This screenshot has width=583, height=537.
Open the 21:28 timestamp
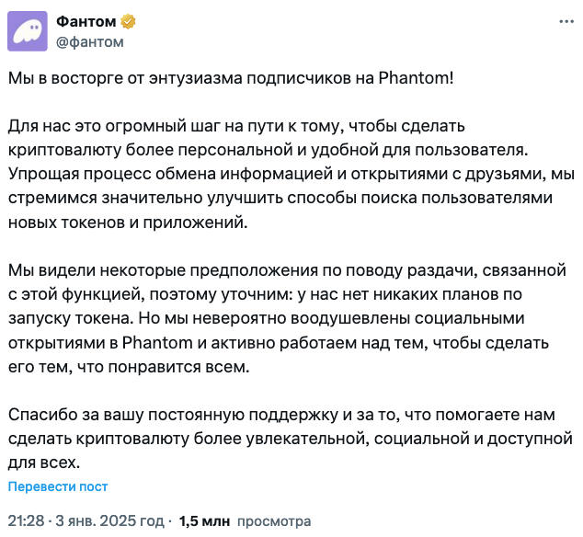tap(26, 521)
